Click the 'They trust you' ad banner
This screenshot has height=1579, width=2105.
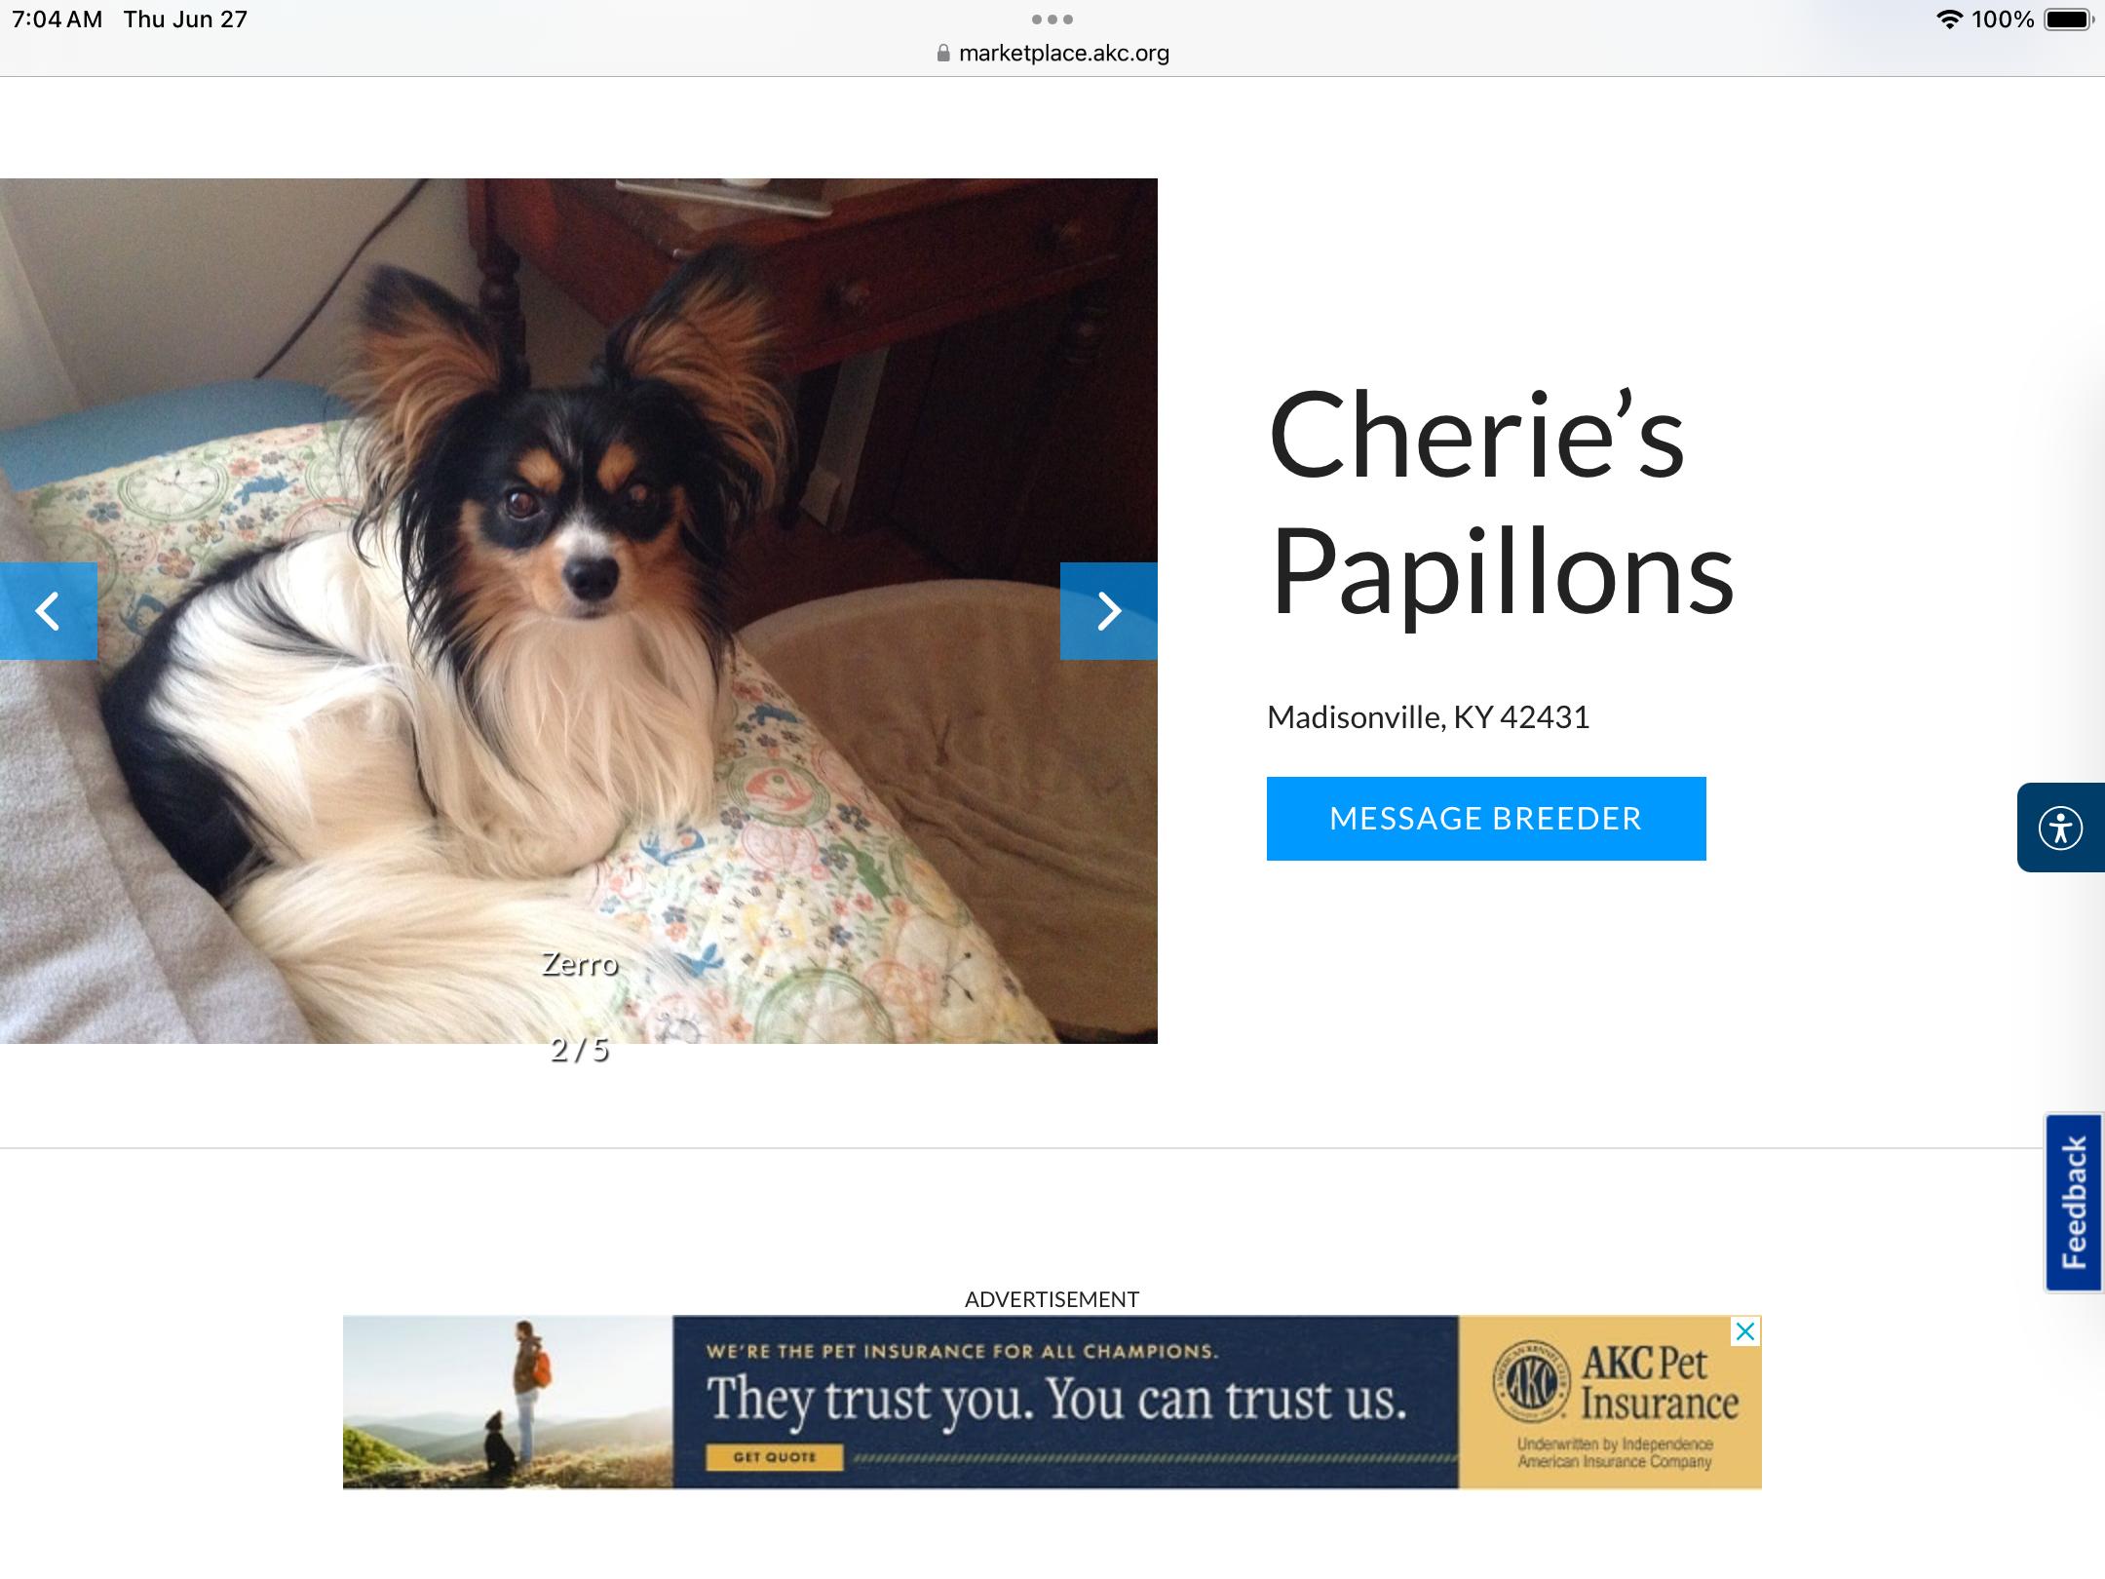point(1052,1403)
